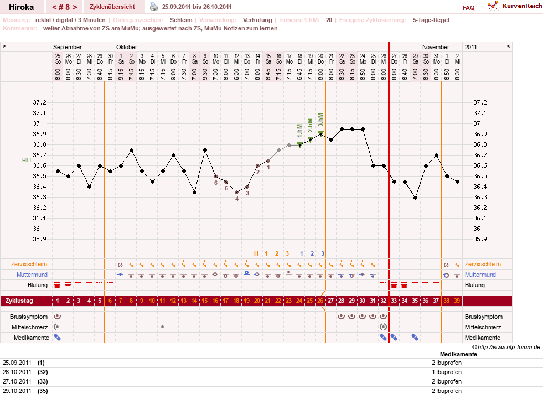Click the '5-Tage-Regel' setting value
Screen dimensions: 543x409
(x=431, y=20)
